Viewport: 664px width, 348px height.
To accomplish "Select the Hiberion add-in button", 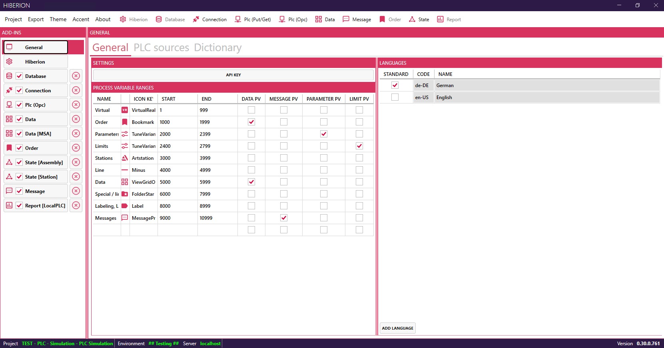I will click(x=36, y=62).
